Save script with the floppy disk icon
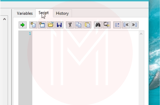Screen dimensions: 160x105 click(x=59, y=25)
